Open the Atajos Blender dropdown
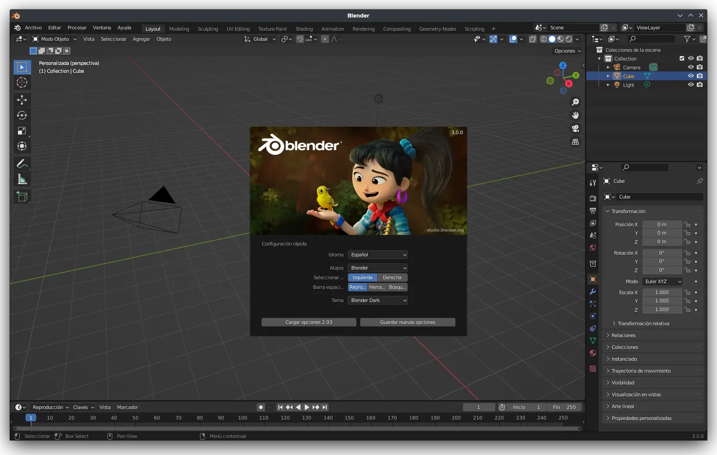Viewport: 717px width, 455px height. [378, 268]
